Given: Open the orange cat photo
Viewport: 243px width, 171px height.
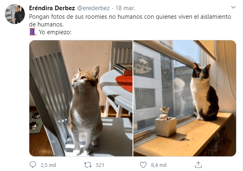Looking at the screenshot, I should [x=81, y=98].
